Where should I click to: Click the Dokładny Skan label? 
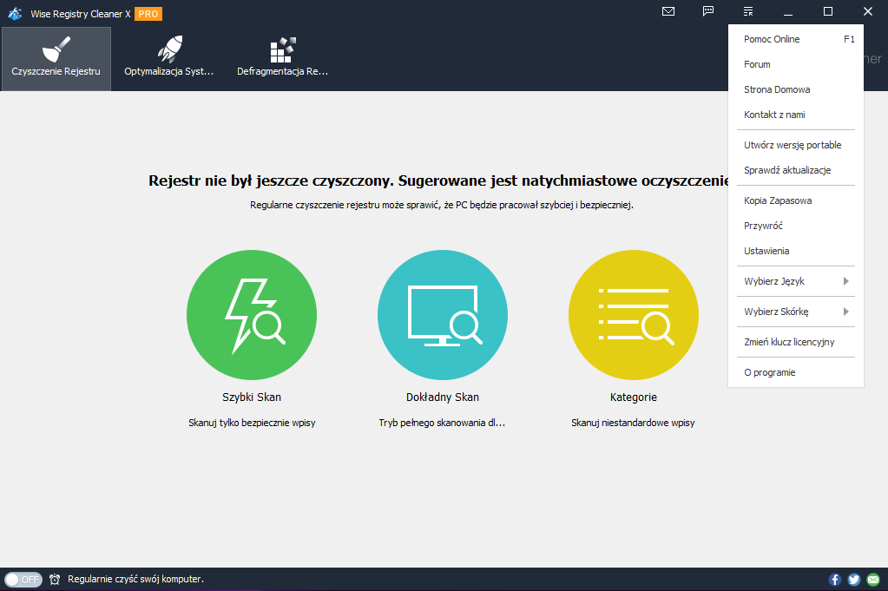[x=443, y=397]
